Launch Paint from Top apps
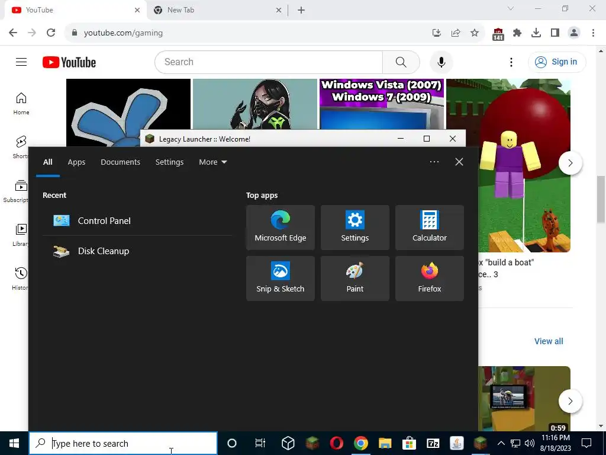The image size is (606, 455). click(355, 278)
